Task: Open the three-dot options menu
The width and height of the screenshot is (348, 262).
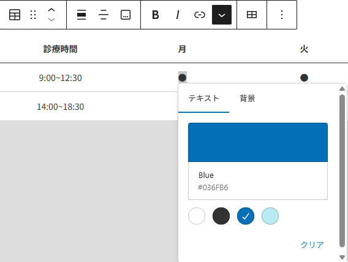Action: click(x=282, y=15)
